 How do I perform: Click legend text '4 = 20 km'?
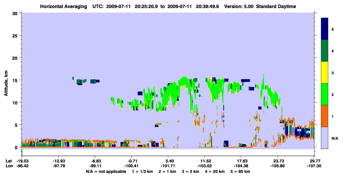(215, 171)
